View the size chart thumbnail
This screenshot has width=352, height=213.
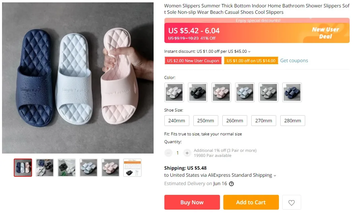(x=132, y=168)
